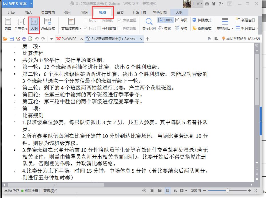Click 100 % zoom level in status bar

[x=196, y=191]
